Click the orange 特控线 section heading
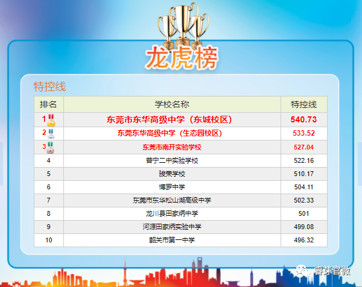The image size is (362, 287). click(49, 86)
